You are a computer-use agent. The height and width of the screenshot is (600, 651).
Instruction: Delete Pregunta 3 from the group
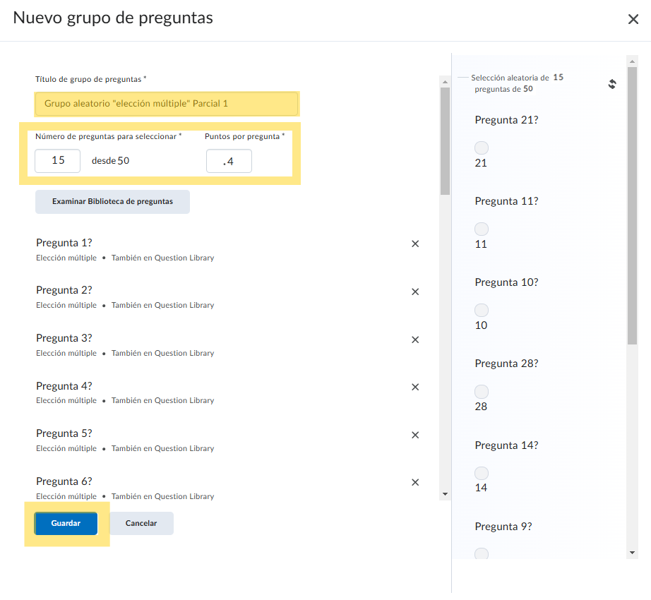click(415, 340)
